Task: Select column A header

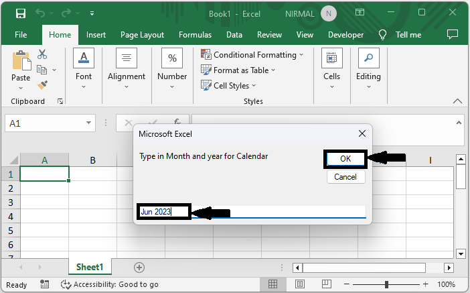Action: pos(44,160)
